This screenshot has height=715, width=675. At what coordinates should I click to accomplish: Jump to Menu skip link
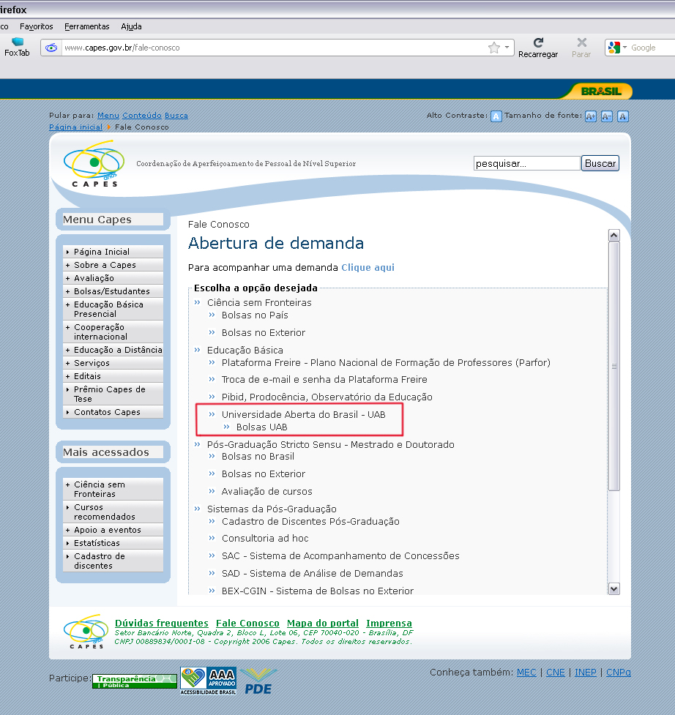tap(108, 116)
